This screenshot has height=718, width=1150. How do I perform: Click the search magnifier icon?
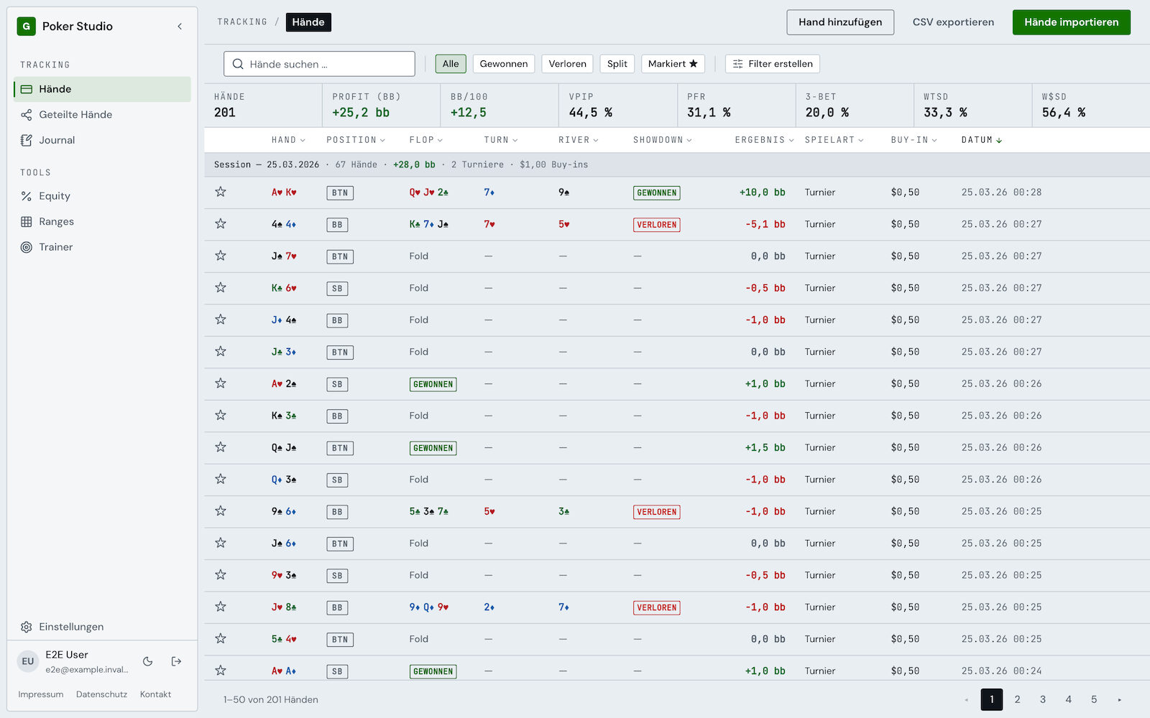coord(238,64)
